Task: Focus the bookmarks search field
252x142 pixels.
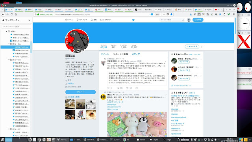Action: [17, 26]
